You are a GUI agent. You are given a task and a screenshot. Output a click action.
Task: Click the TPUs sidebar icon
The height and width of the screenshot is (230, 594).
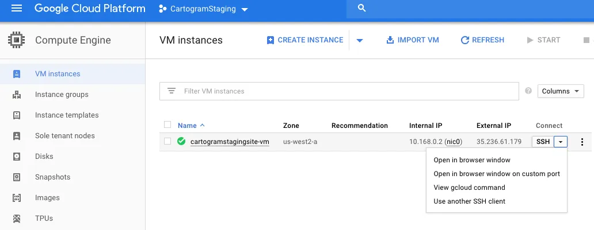[x=17, y=219]
